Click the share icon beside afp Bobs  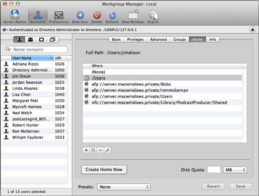pyautogui.click(x=86, y=84)
